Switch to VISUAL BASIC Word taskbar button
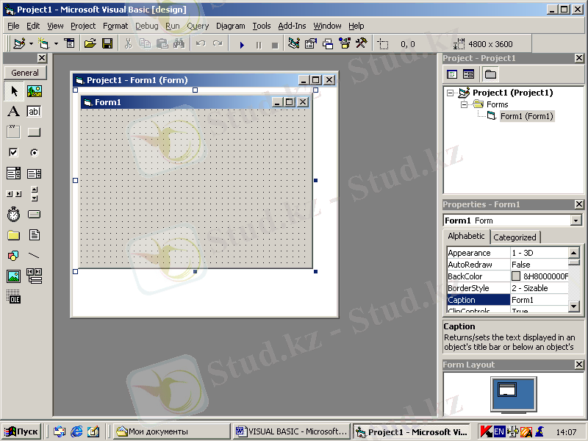The height and width of the screenshot is (441, 588). pyautogui.click(x=291, y=431)
